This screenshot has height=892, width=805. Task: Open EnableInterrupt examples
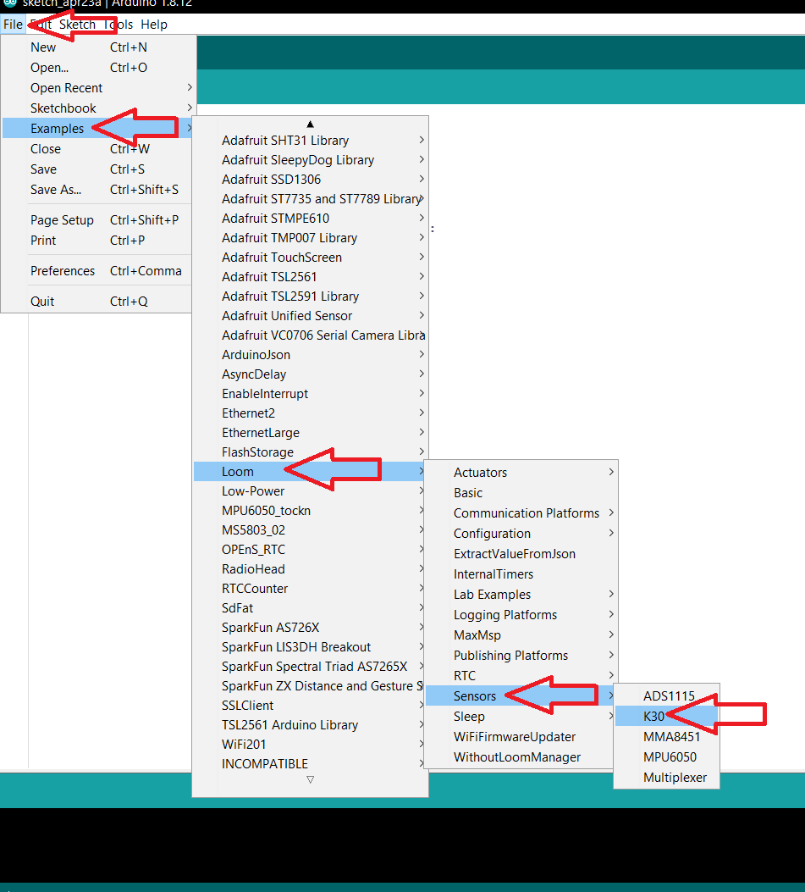[x=310, y=394]
